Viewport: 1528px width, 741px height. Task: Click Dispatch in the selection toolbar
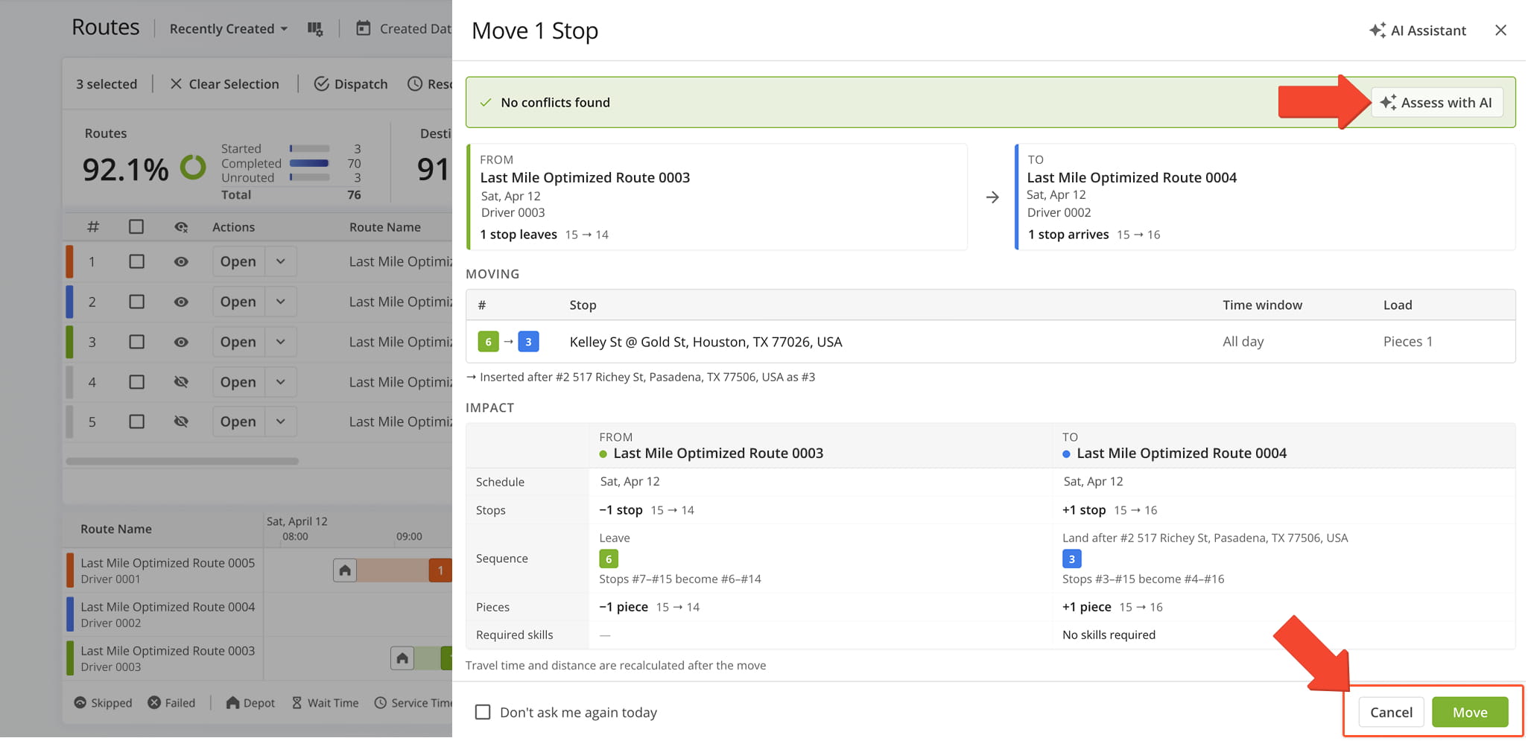coord(351,84)
